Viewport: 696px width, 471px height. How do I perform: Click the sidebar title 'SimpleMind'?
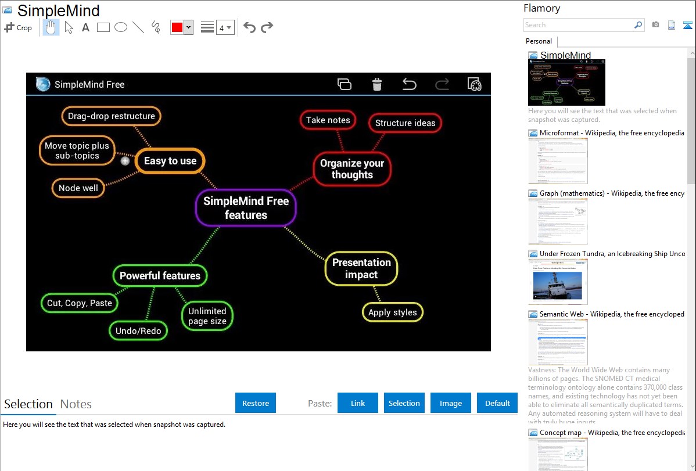(565, 55)
